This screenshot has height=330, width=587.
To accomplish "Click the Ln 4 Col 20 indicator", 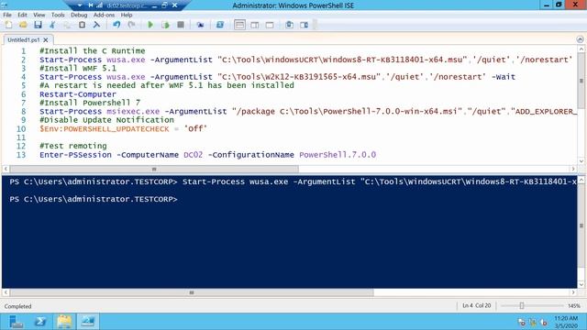I will [x=477, y=305].
